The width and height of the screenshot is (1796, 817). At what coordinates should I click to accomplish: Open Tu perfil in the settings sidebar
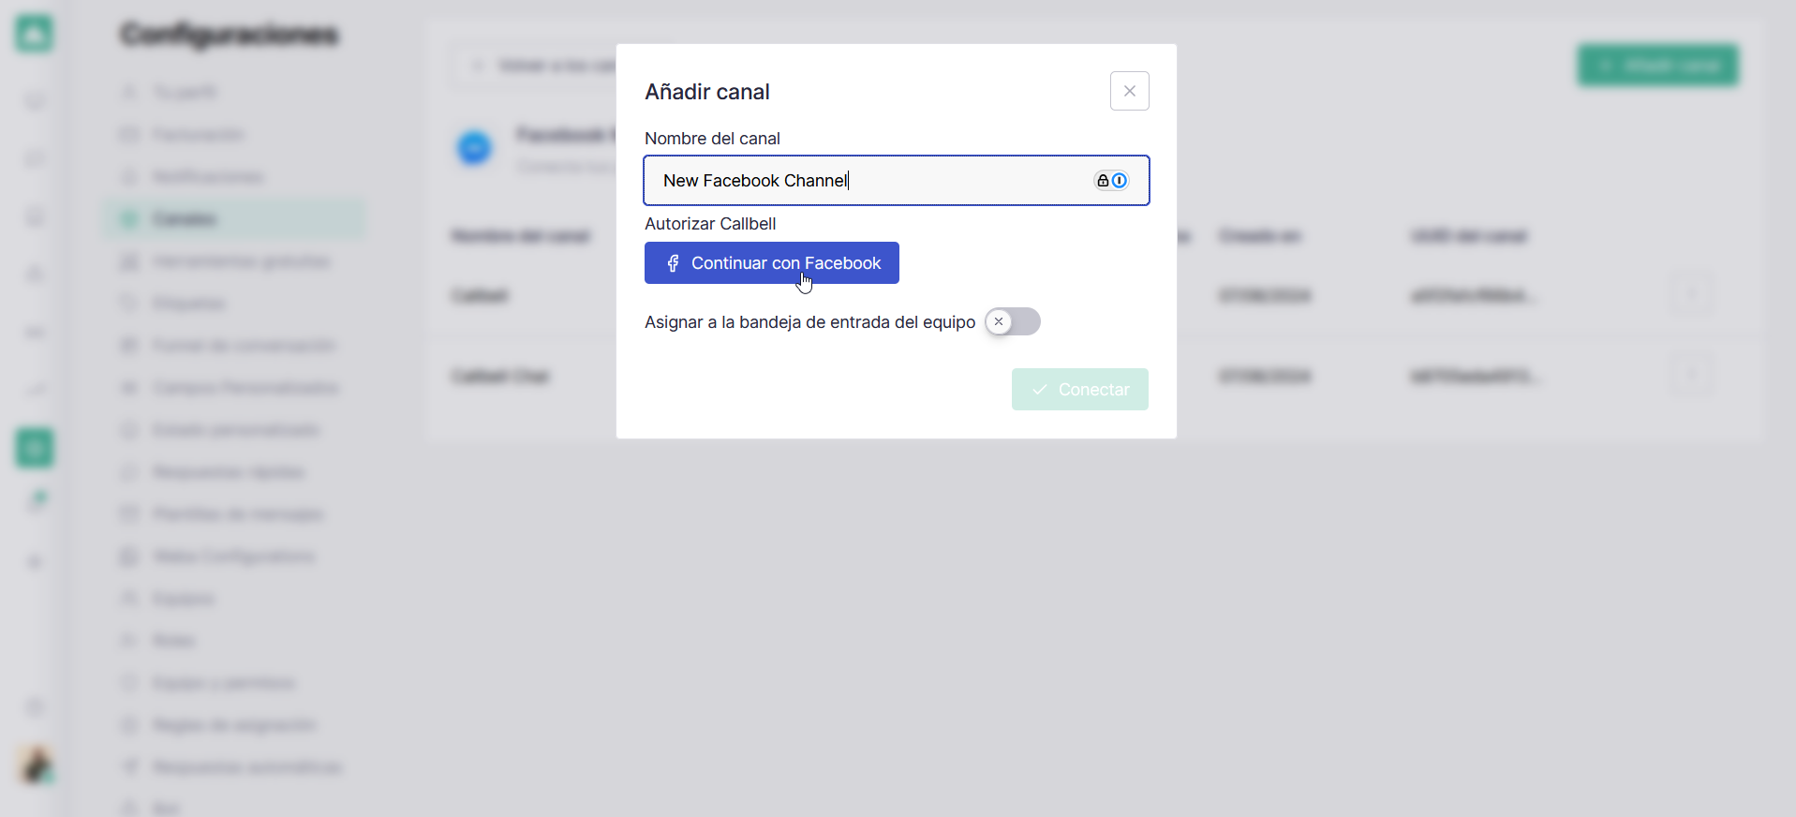click(x=185, y=92)
